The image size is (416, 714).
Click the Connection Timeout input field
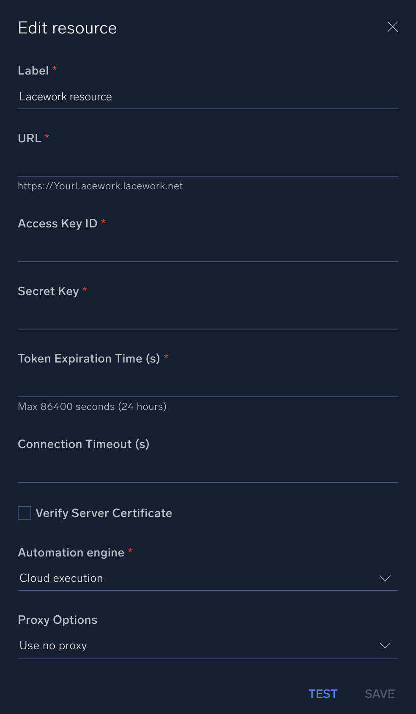coord(207,470)
